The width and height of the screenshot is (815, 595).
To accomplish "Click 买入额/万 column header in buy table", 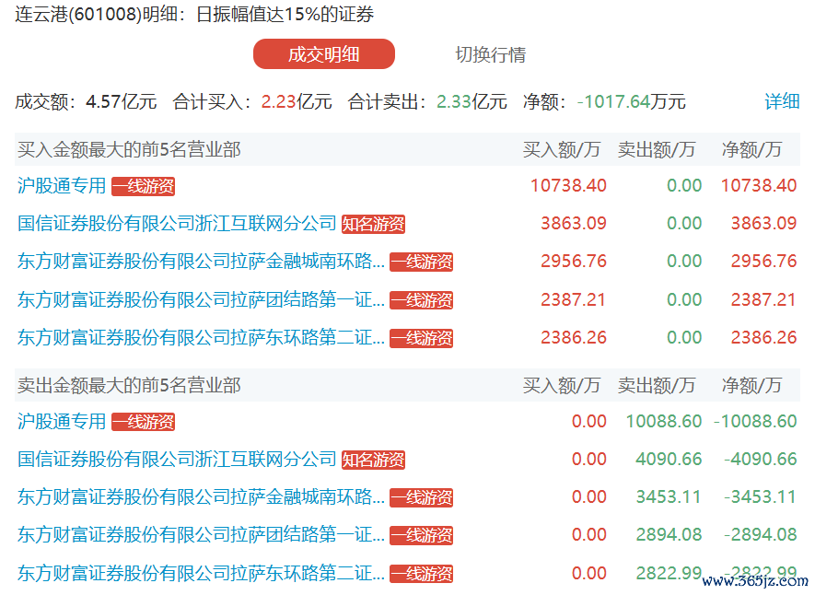I will pyautogui.click(x=562, y=149).
